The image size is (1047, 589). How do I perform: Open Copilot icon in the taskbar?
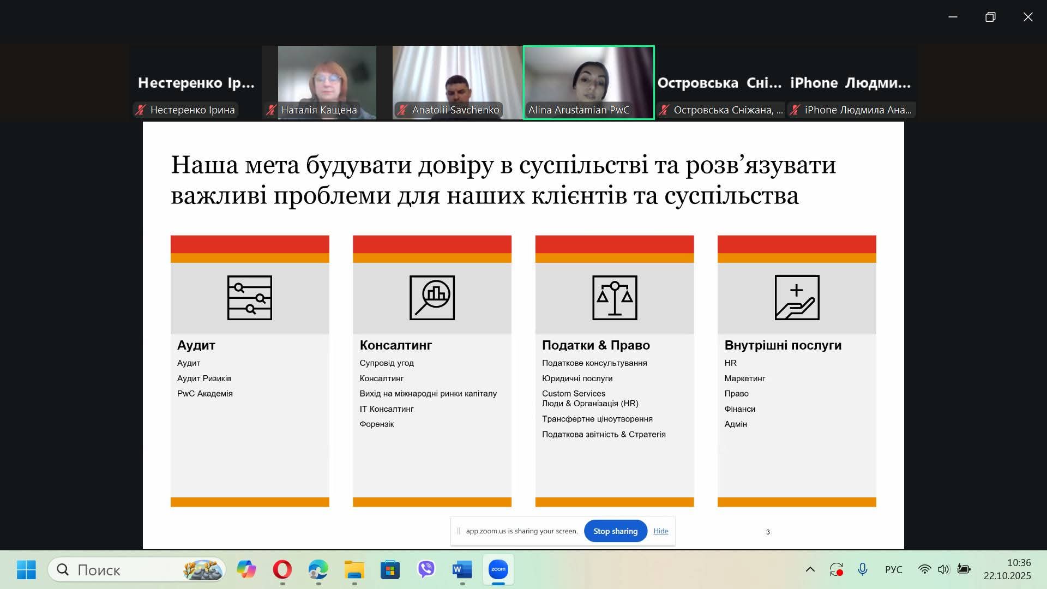click(246, 570)
